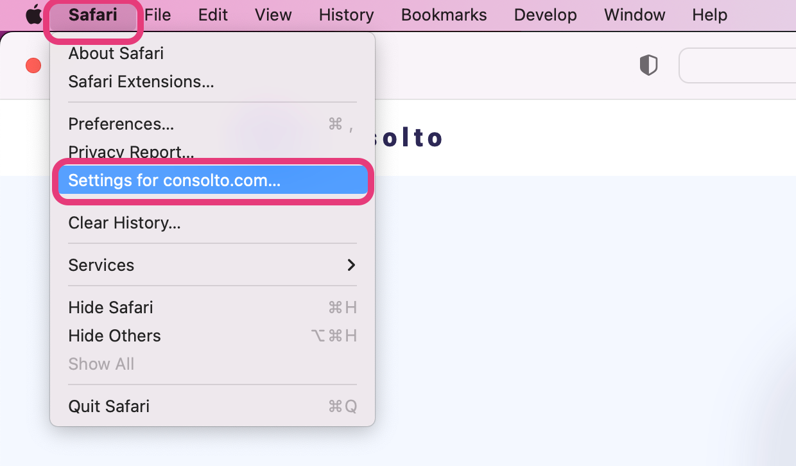Open the Help menu

pyautogui.click(x=710, y=15)
